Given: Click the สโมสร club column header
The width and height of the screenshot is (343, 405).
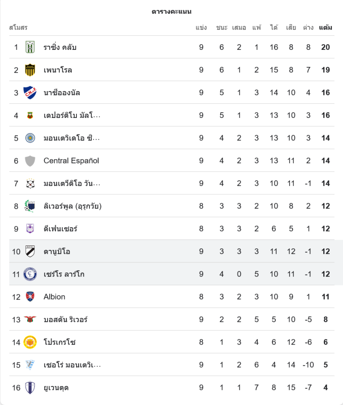Looking at the screenshot, I should coord(18,28).
